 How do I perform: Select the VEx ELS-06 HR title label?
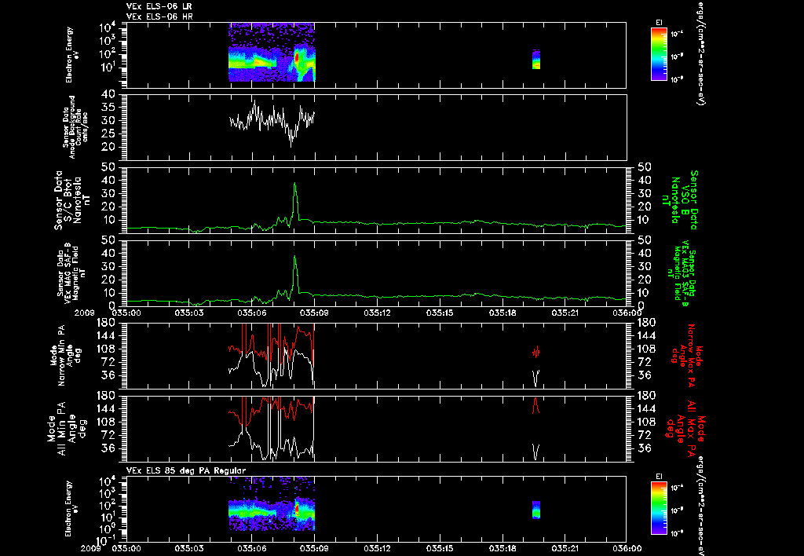(x=159, y=16)
